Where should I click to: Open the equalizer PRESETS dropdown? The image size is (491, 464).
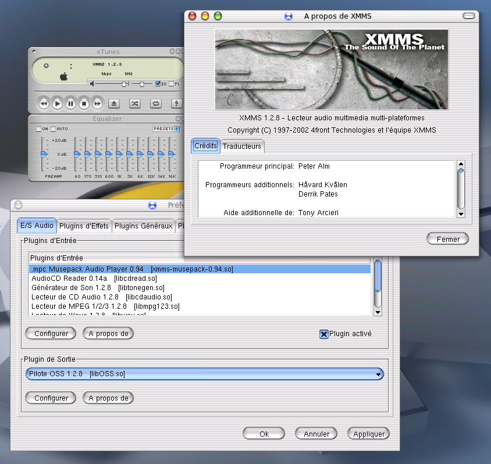[x=166, y=129]
